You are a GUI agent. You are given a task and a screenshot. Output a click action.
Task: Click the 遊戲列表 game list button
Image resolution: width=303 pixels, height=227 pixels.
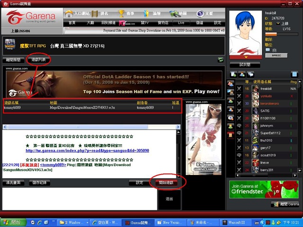coord(38,60)
